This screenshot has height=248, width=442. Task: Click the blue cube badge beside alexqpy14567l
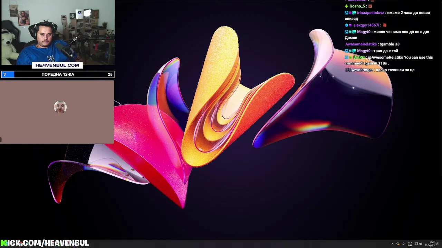[346, 25]
